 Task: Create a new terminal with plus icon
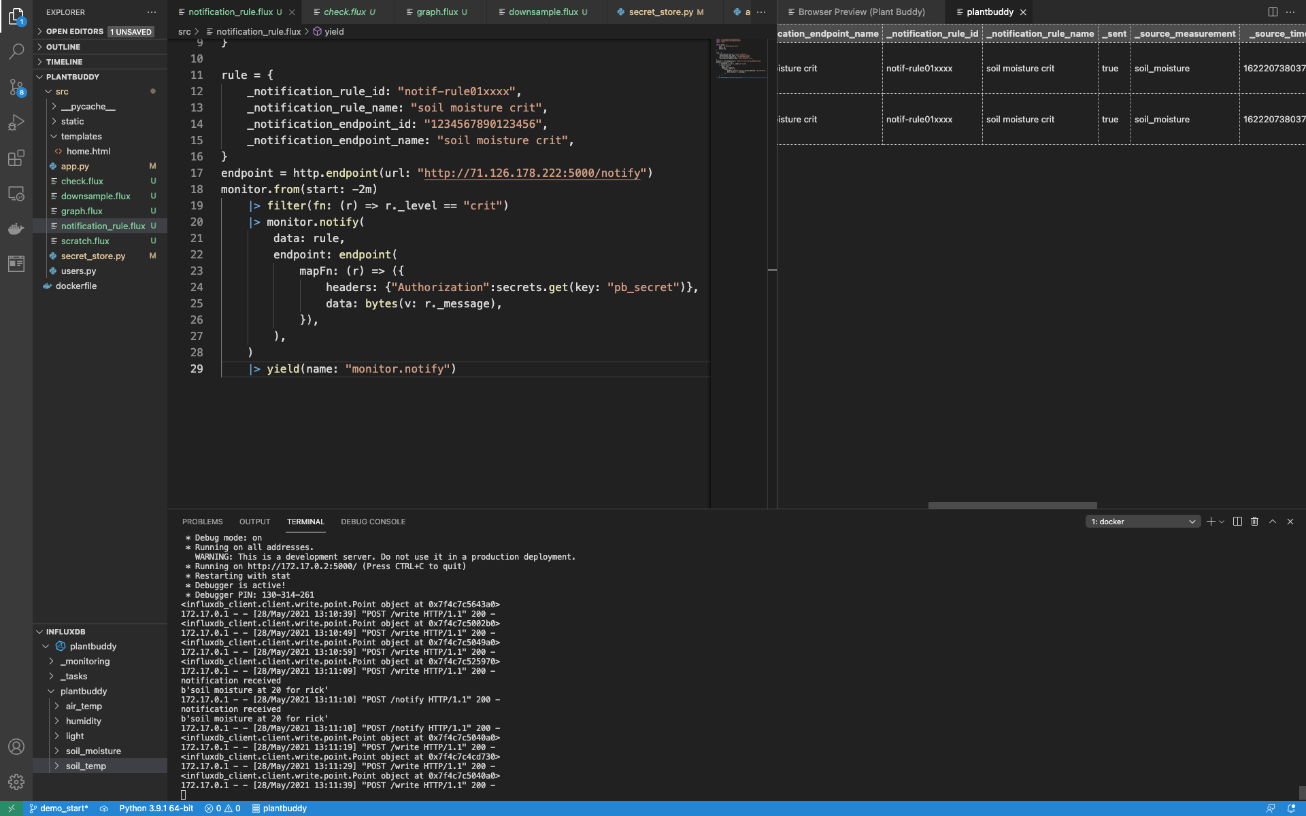coord(1211,522)
